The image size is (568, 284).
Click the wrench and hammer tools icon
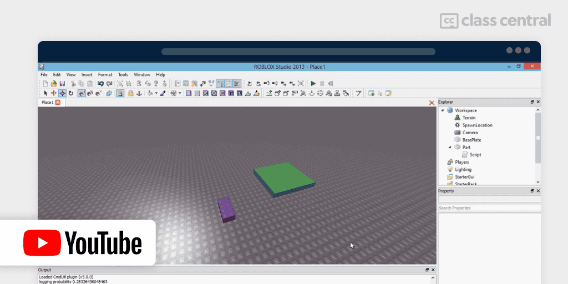coord(194,84)
